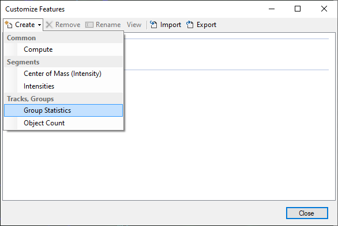The width and height of the screenshot is (338, 226).
Task: Expand the Create dropdown arrow
Action: tap(39, 25)
